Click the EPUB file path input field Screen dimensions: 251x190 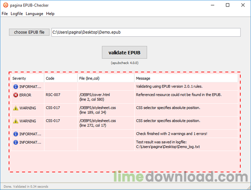(x=146, y=32)
